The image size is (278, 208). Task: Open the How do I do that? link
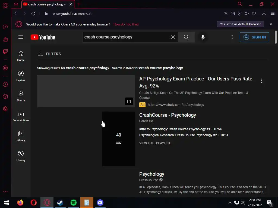(126, 24)
